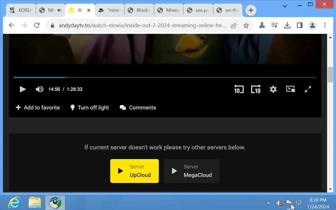This screenshot has height=210, width=336.
Task: Click the browser taskbar button
Action: [55, 203]
